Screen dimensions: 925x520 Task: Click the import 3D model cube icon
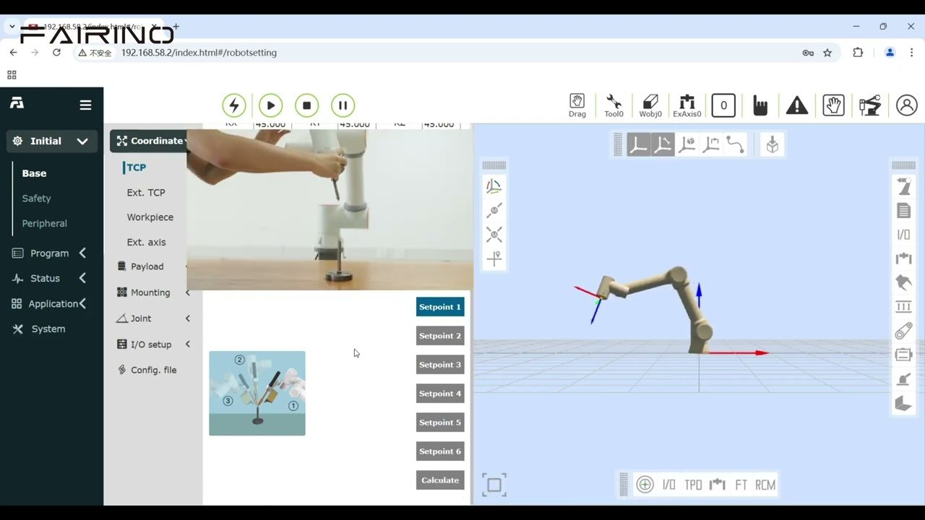(773, 144)
